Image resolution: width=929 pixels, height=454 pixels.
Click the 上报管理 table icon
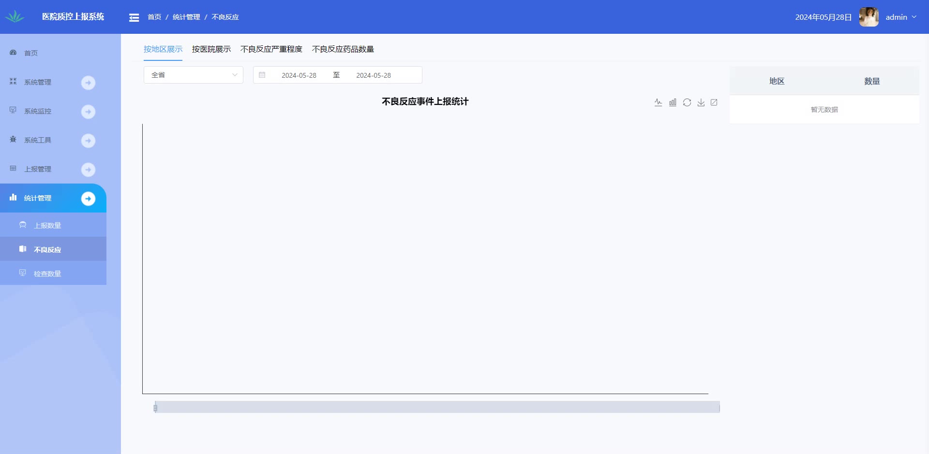(13, 168)
